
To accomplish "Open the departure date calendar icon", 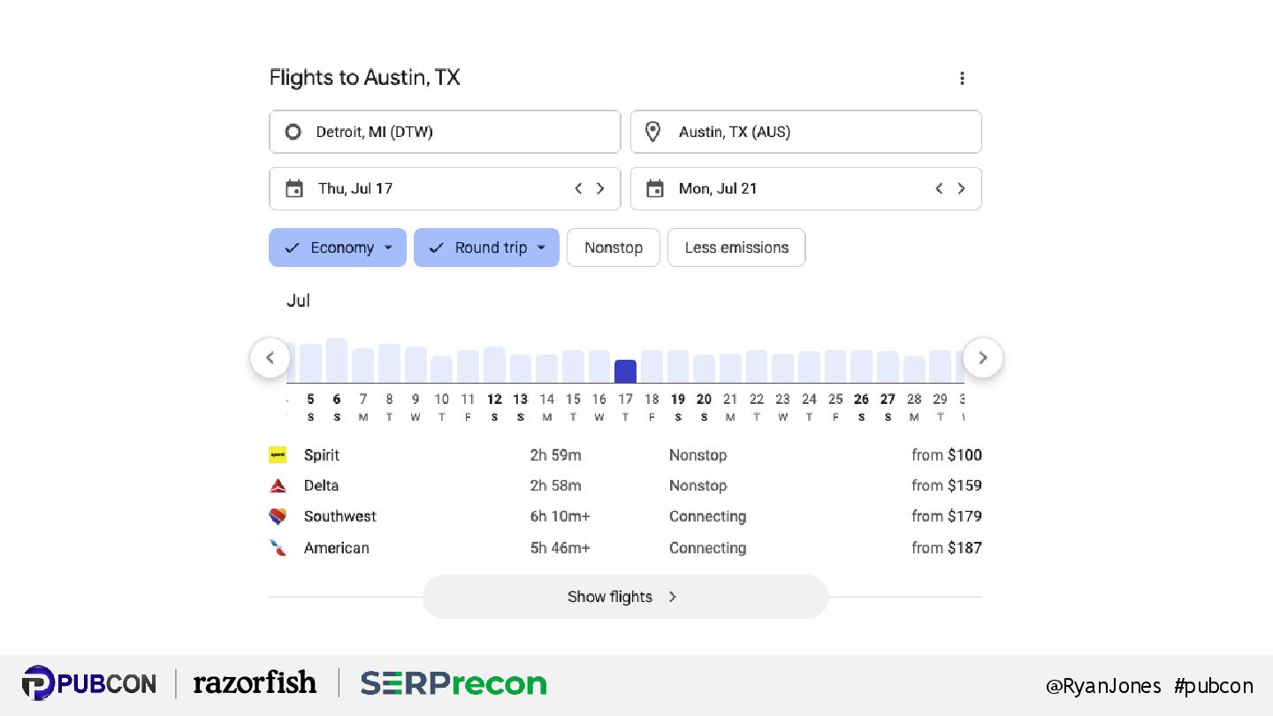I will [x=294, y=188].
